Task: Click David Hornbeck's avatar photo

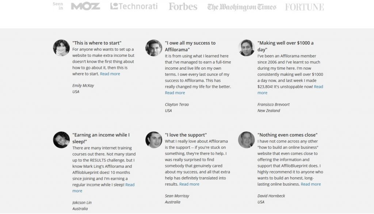Action: (247, 140)
